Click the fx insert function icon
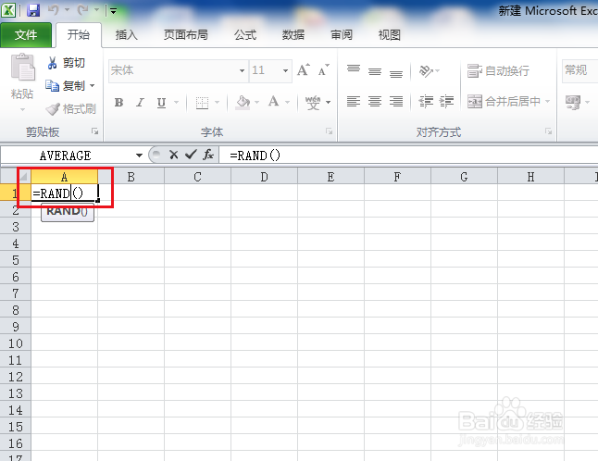 coord(208,155)
